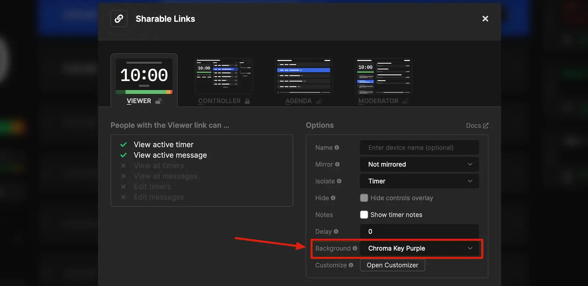The height and width of the screenshot is (286, 588).
Task: Click the Background info icon
Action: (355, 248)
